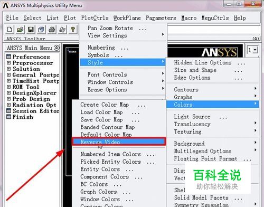Open Font Controls submenu
The image size is (264, 207).
(122, 74)
